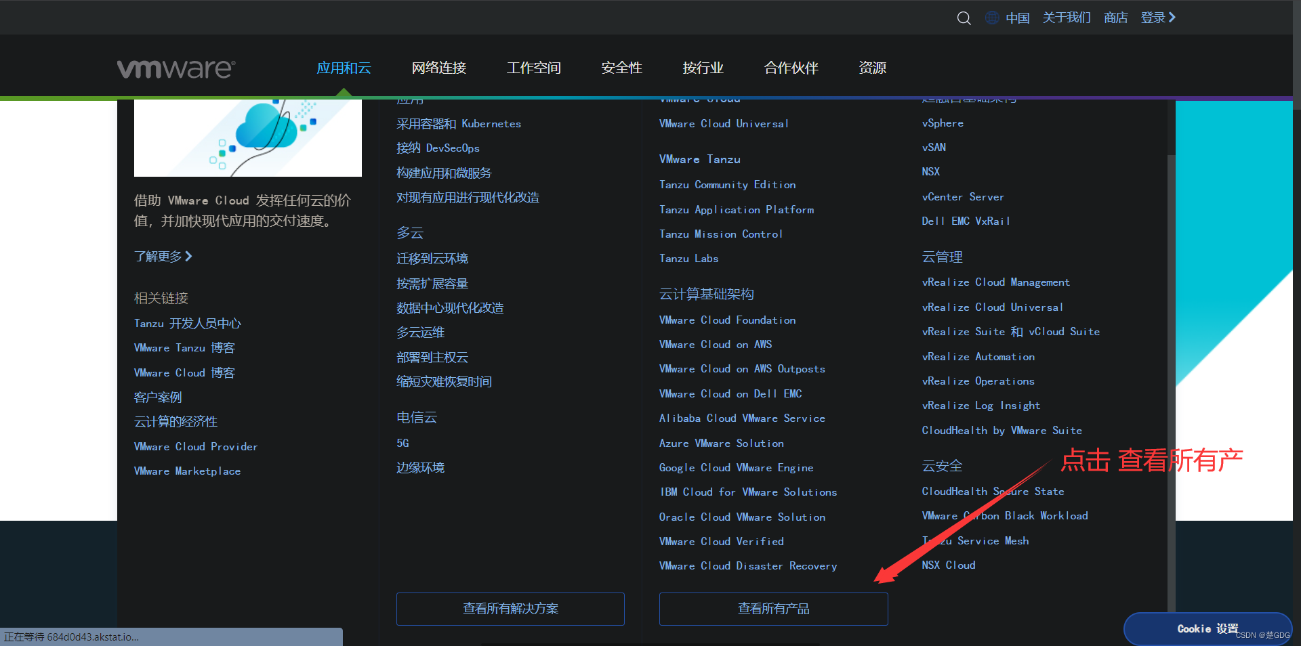Open VMware Cloud Universal link

[x=724, y=124]
